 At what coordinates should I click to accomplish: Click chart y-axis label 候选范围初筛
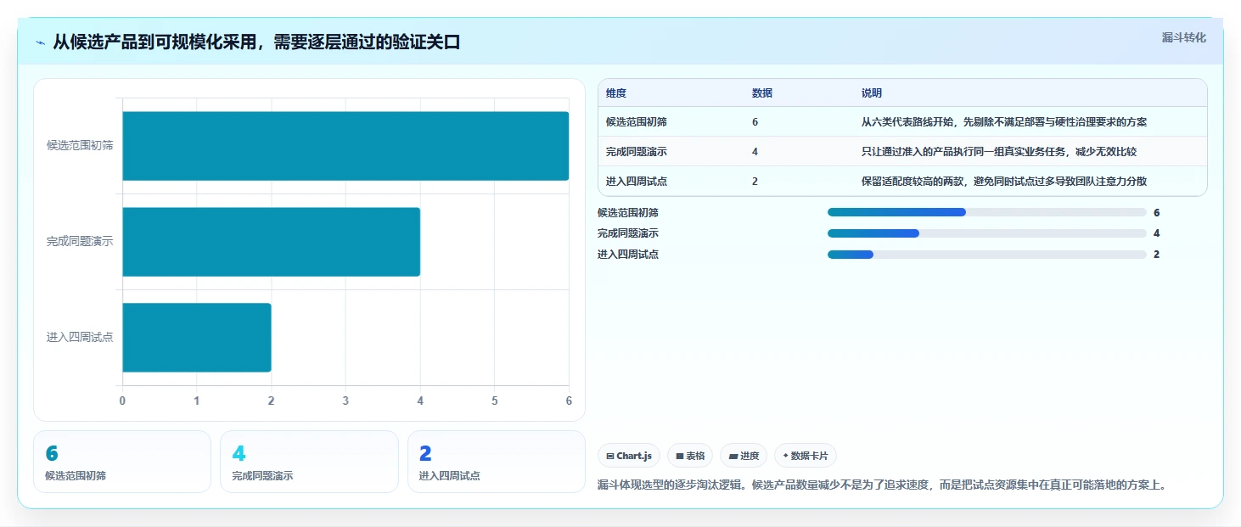click(x=80, y=145)
